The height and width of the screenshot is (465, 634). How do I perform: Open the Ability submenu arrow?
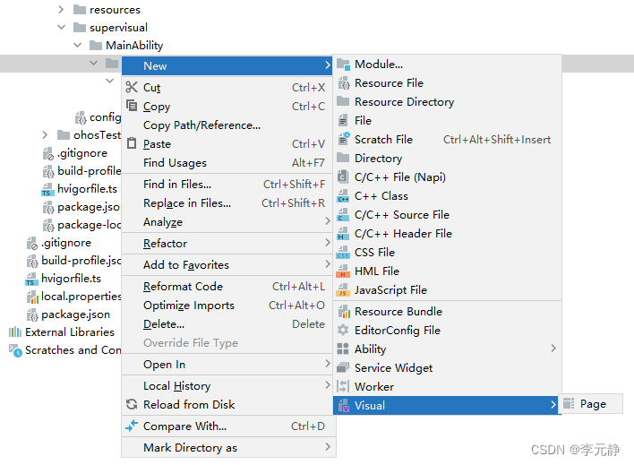[553, 349]
